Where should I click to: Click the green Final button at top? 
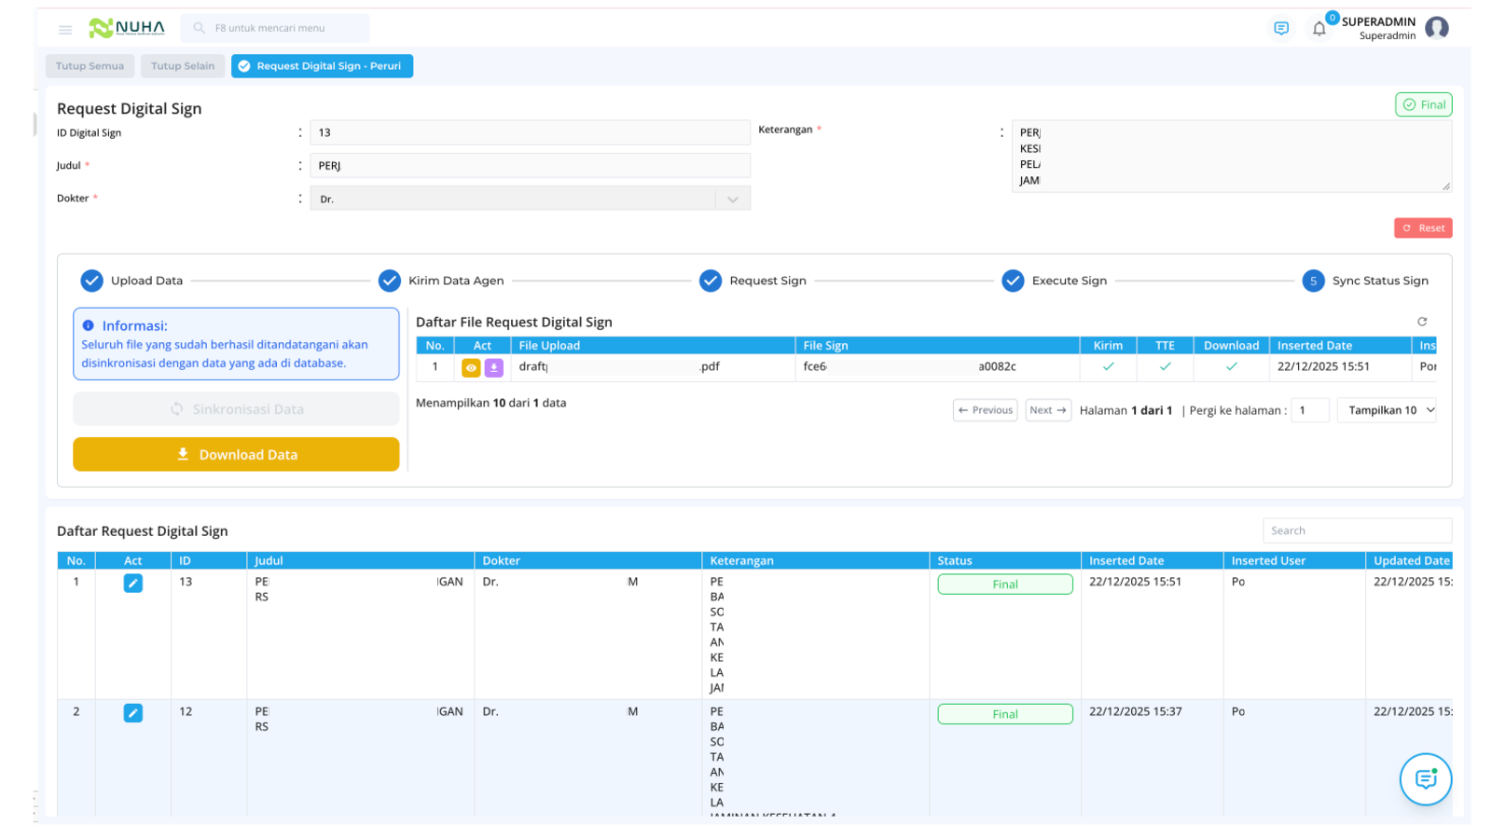tap(1423, 104)
